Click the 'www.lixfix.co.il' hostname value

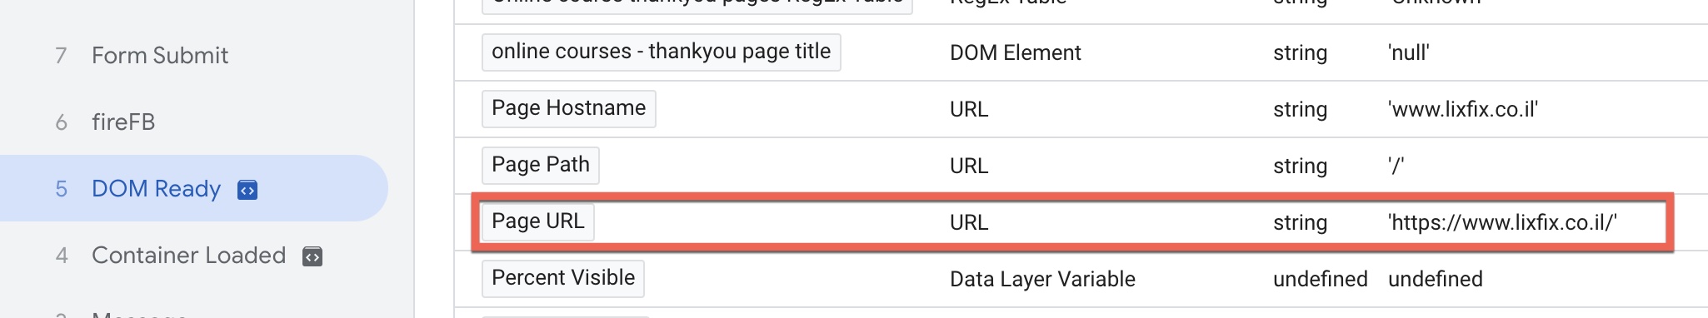coord(1463,109)
